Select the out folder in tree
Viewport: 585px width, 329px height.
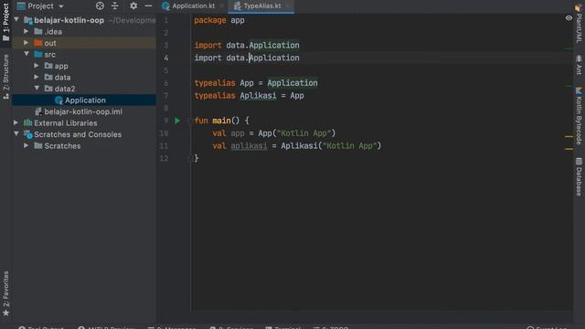click(x=84, y=43)
